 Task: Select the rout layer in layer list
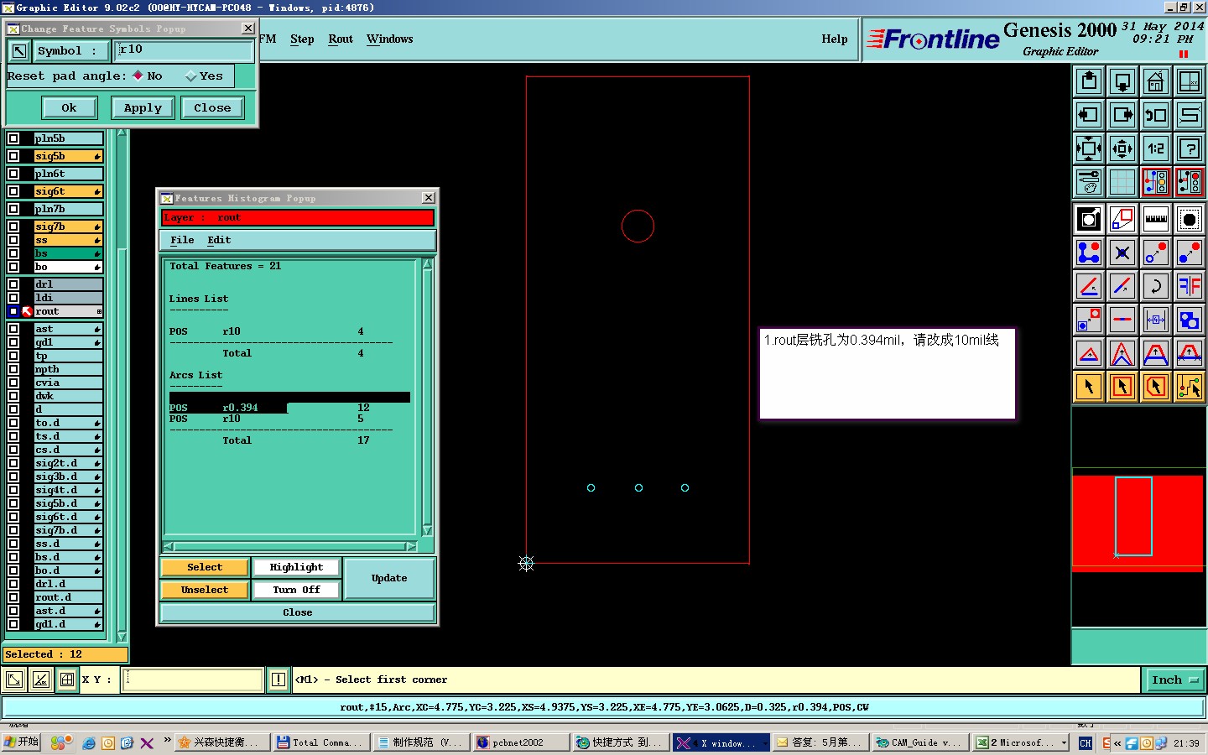coord(68,311)
